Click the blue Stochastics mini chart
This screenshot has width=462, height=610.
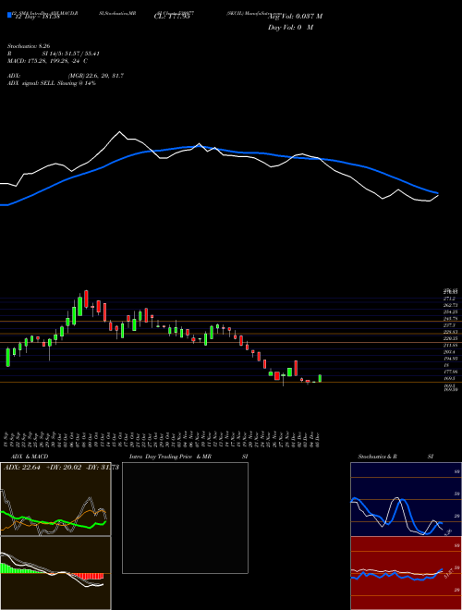pos(406,499)
